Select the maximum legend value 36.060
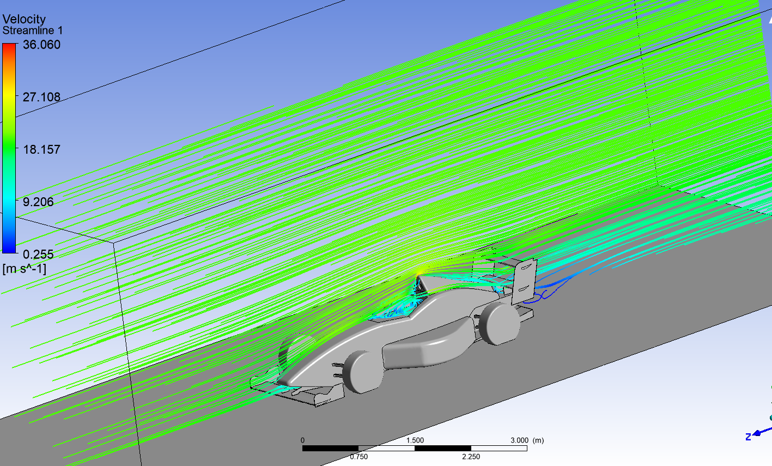The image size is (772, 466). (x=41, y=45)
